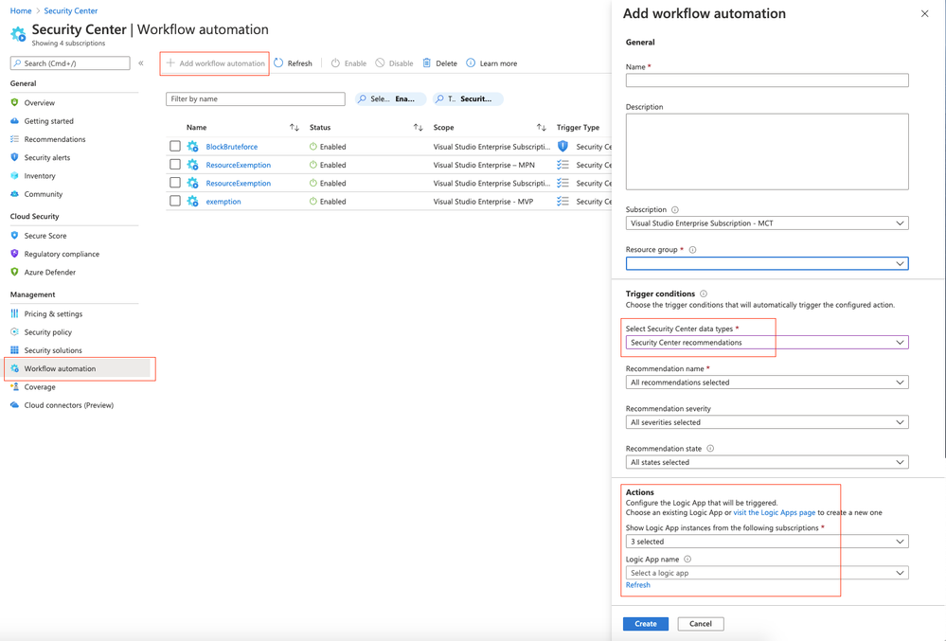The width and height of the screenshot is (946, 641).
Task: Open the Subscription dropdown
Action: point(767,223)
